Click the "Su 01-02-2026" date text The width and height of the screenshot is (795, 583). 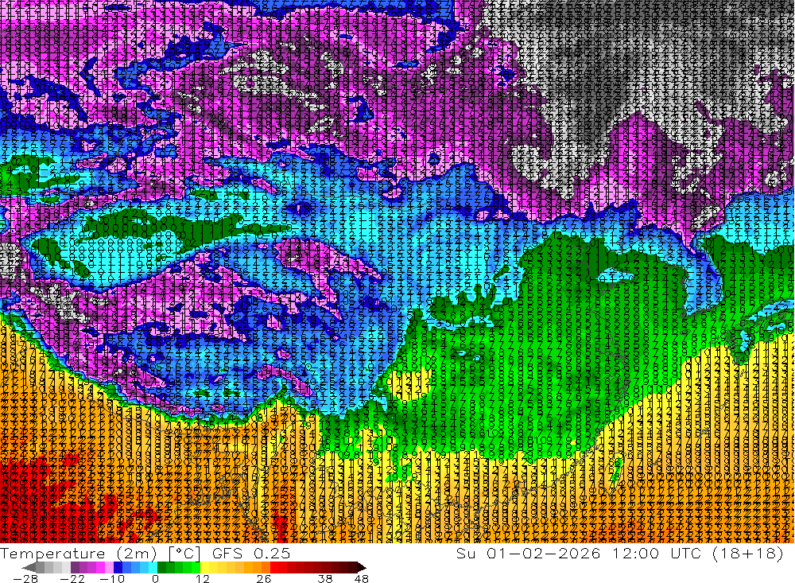point(528,553)
